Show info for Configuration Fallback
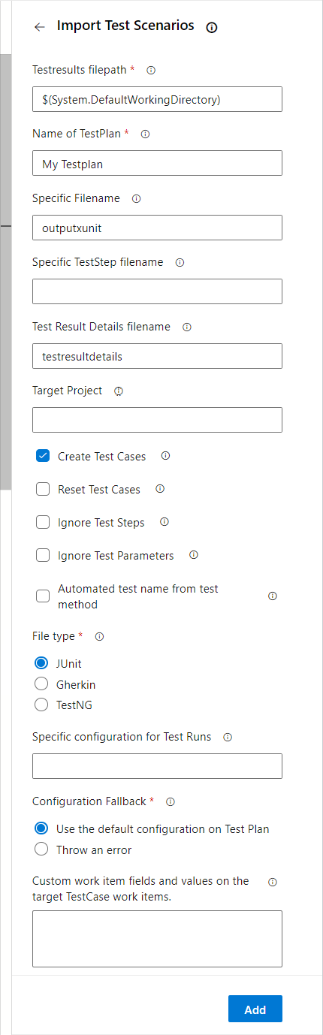Image resolution: width=323 pixels, height=1035 pixels. pyautogui.click(x=170, y=801)
